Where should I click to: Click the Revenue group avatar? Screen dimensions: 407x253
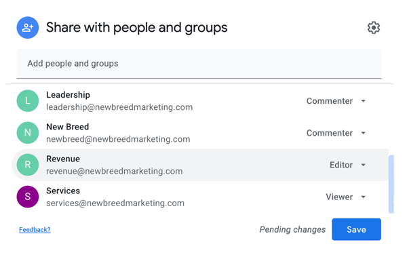pos(28,165)
